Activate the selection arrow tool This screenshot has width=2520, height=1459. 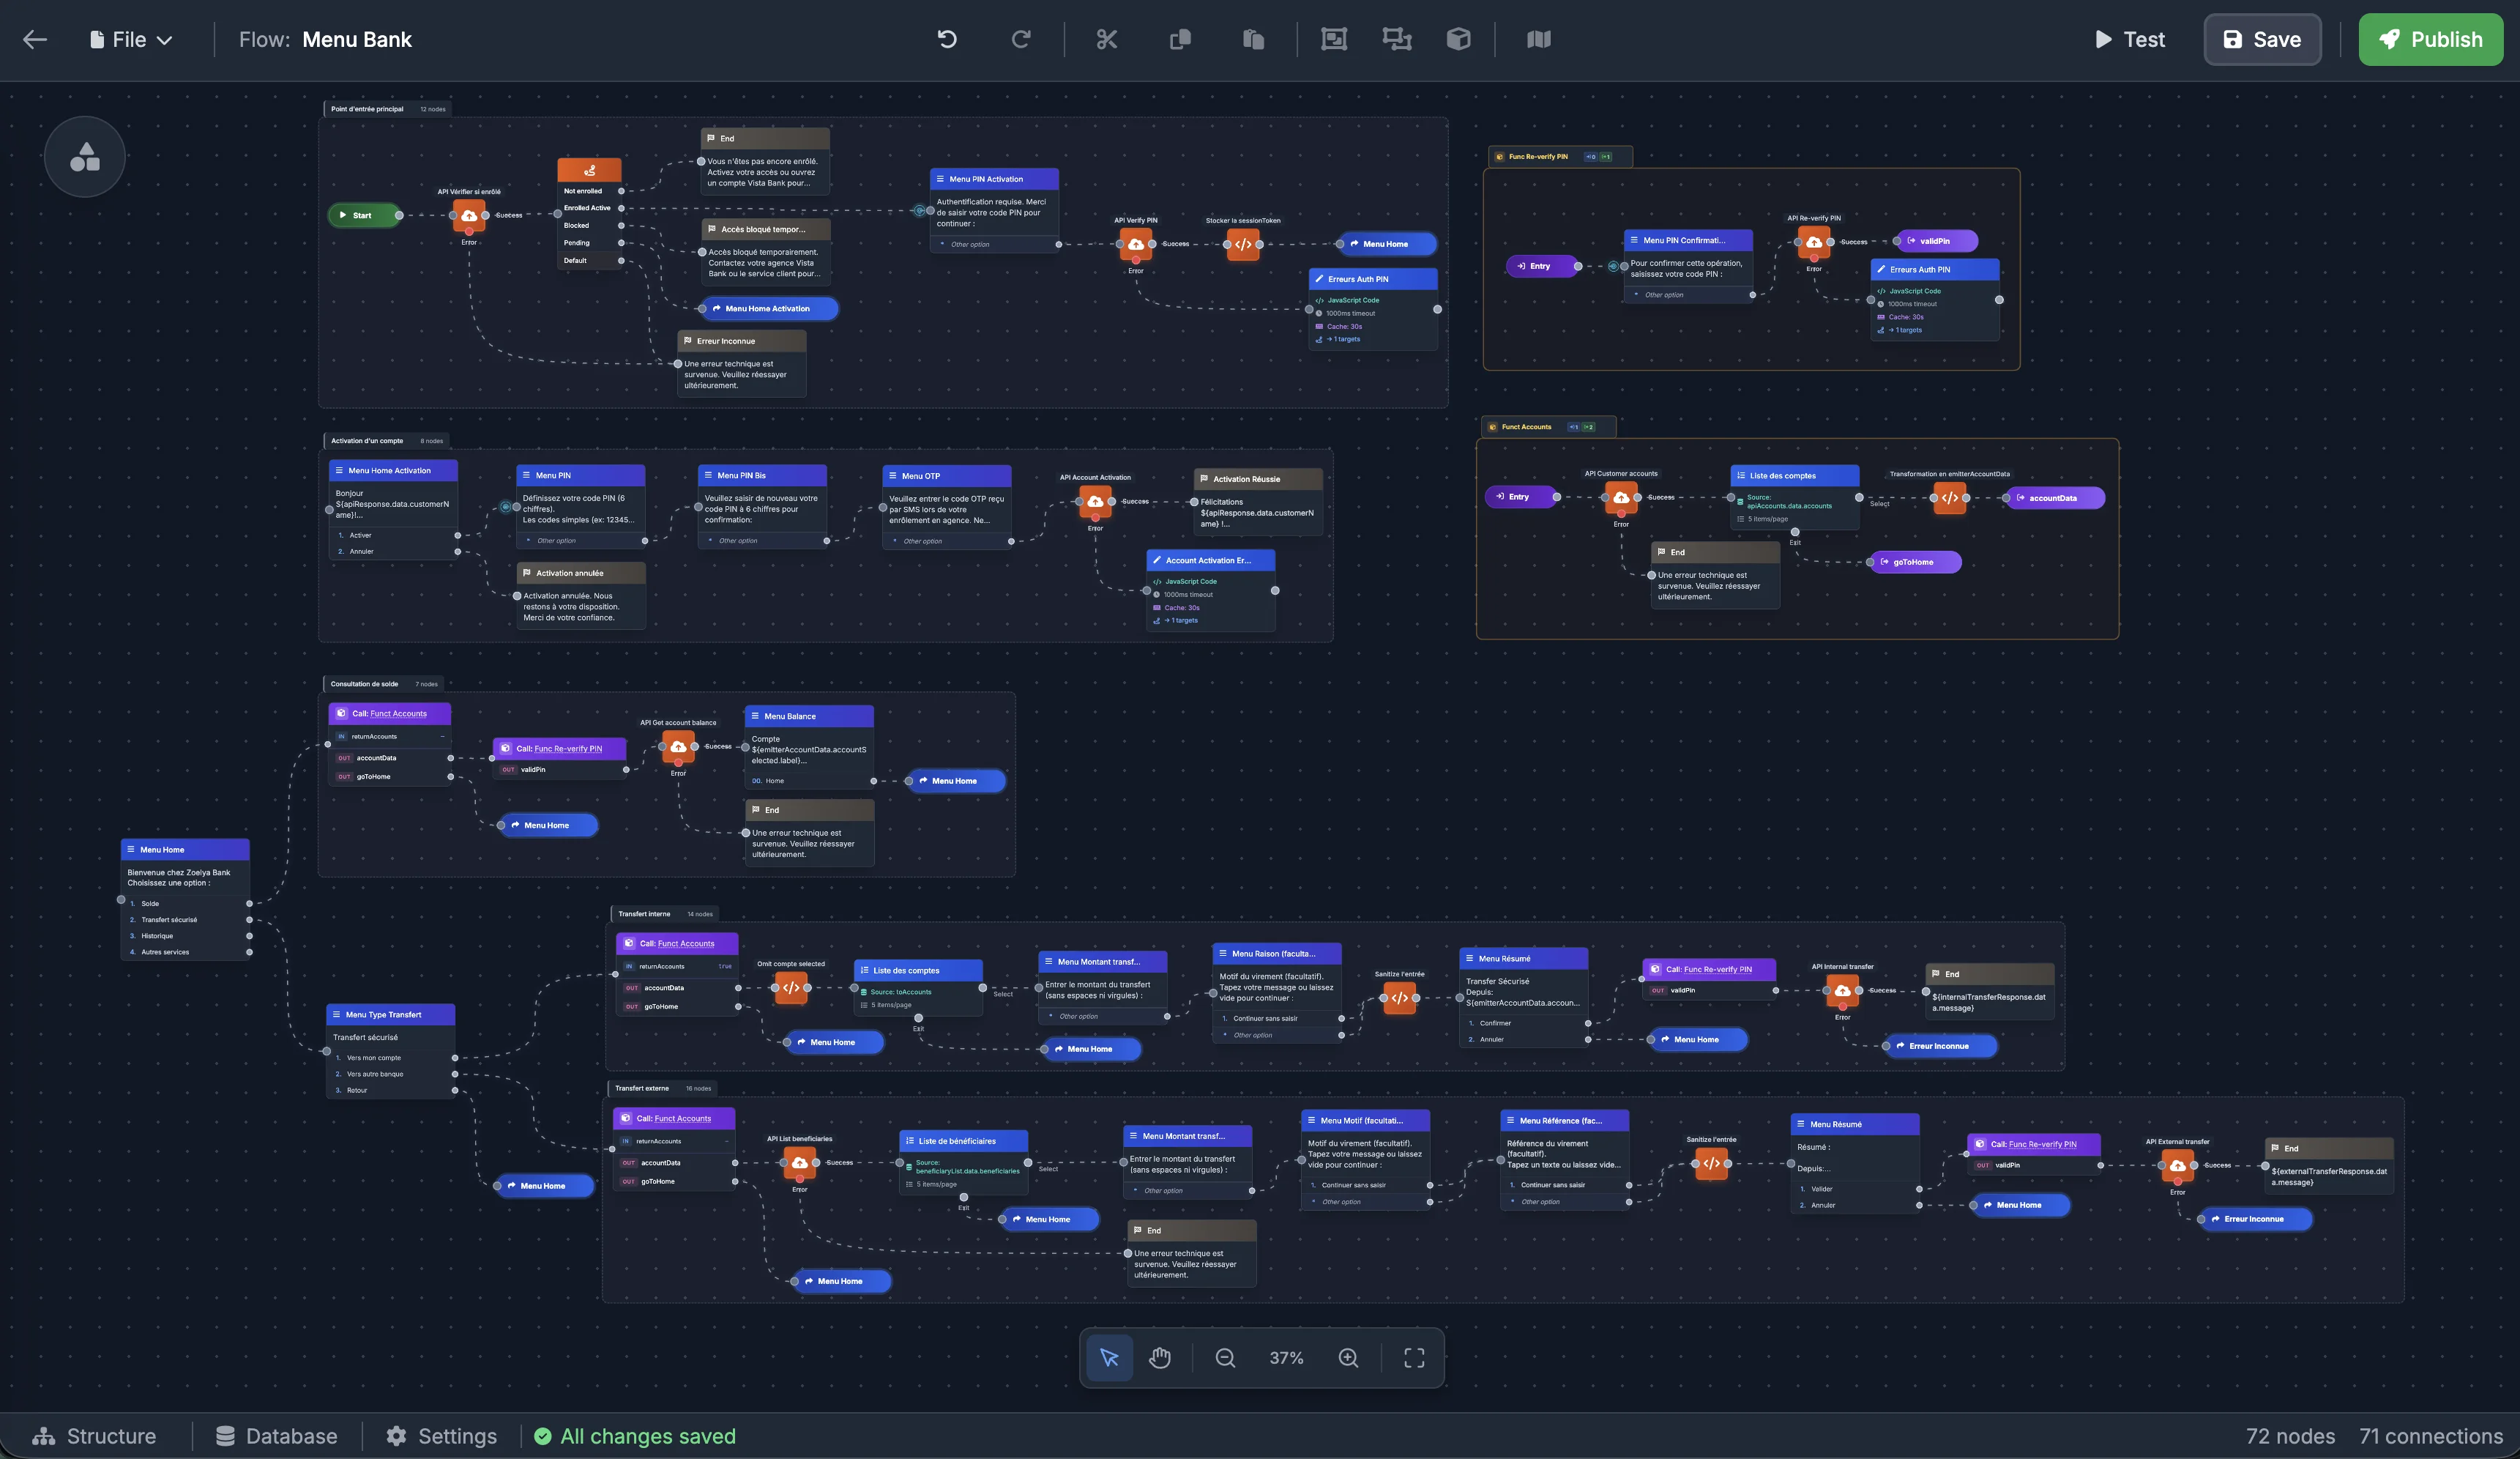[1109, 1358]
